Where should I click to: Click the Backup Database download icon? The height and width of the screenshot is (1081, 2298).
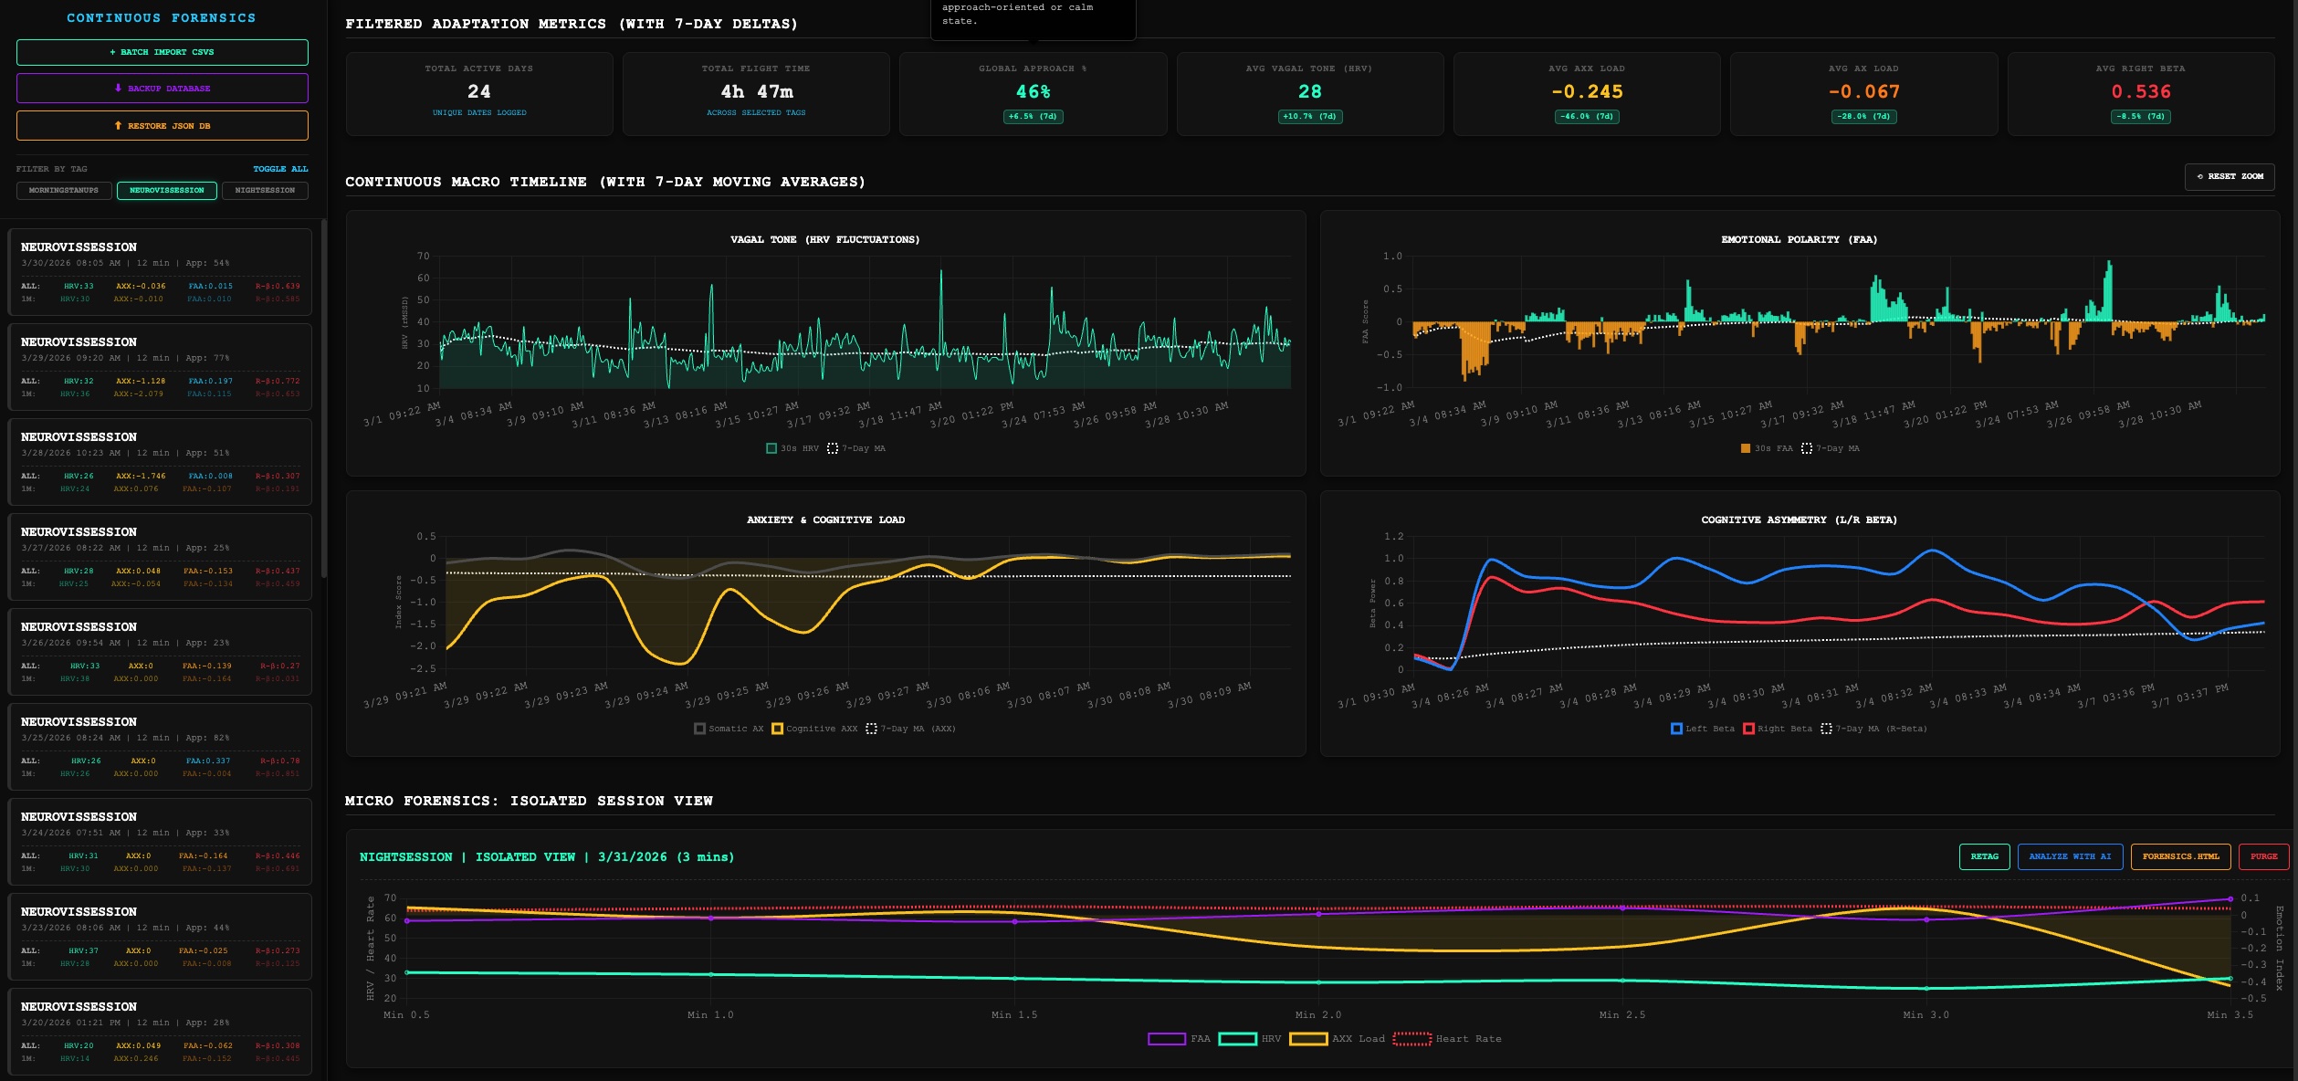(x=117, y=88)
